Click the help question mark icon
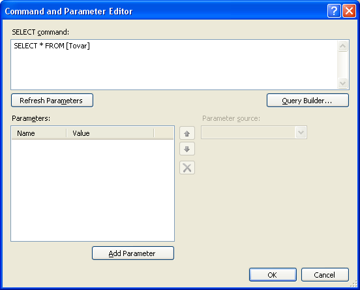The width and height of the screenshot is (360, 290). pos(334,11)
